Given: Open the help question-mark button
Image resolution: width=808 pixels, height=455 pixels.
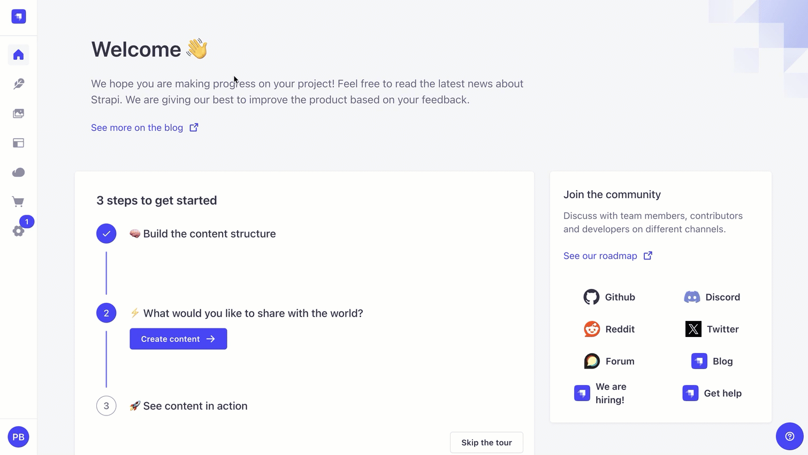Looking at the screenshot, I should coord(789,436).
